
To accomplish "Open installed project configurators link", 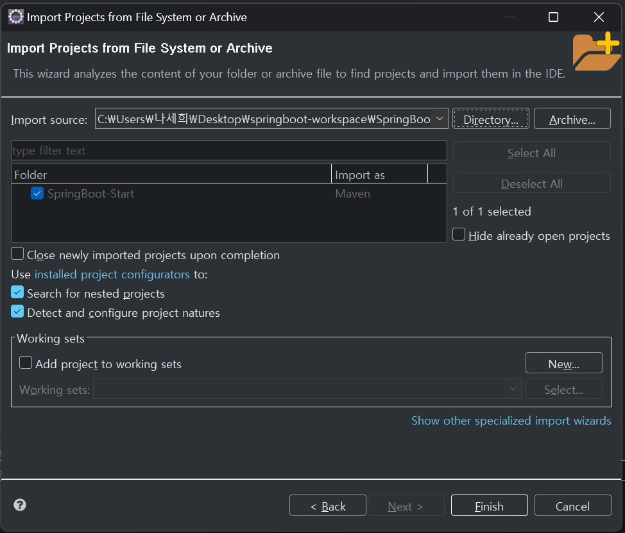I will (x=112, y=275).
